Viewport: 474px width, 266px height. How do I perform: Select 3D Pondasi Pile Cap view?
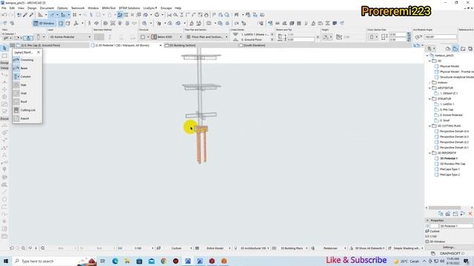point(453,164)
